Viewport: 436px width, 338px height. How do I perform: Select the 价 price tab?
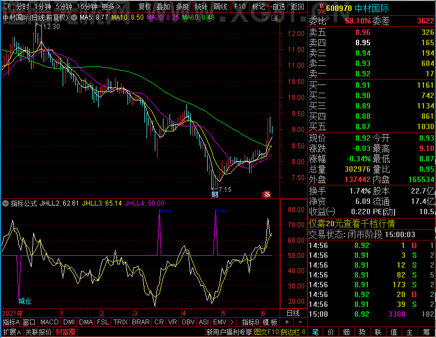click(x=331, y=332)
